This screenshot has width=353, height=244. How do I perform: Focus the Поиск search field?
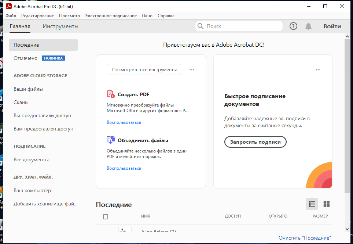click(x=239, y=26)
